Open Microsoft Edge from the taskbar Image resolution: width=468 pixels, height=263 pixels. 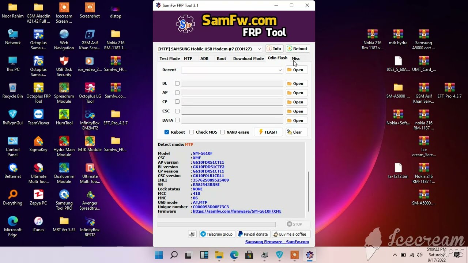234,255
